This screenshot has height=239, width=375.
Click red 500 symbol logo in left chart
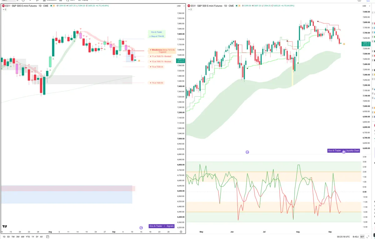4,6
